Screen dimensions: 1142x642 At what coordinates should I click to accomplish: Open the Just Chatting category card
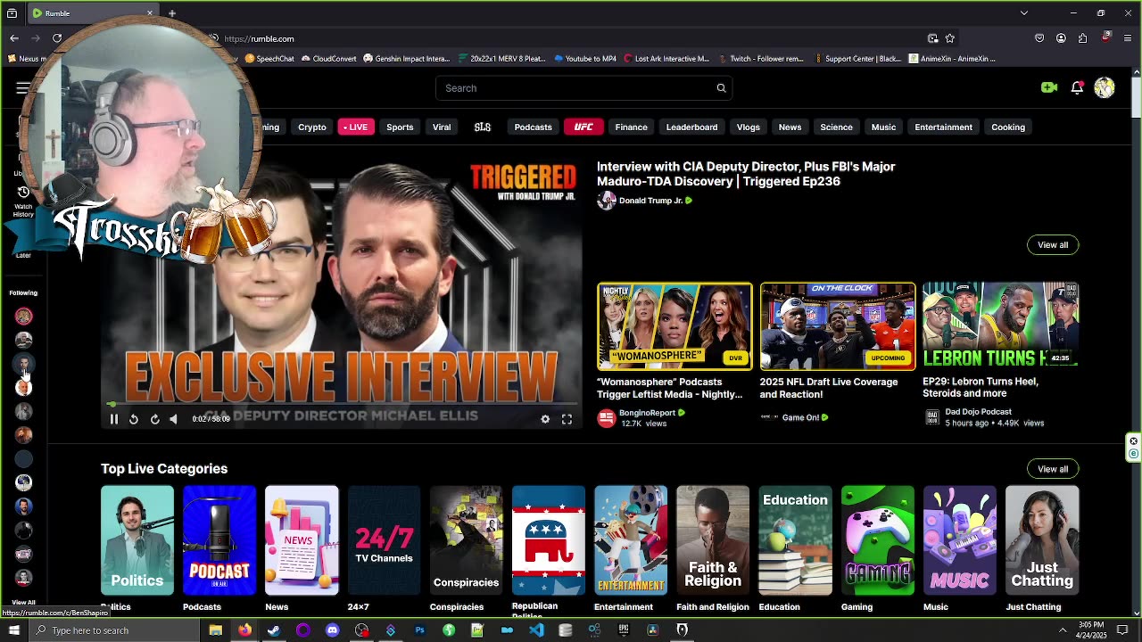pos(1042,540)
